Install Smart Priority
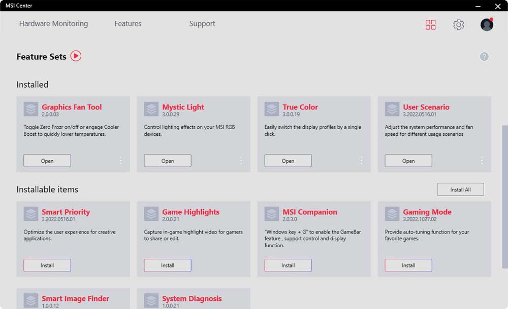This screenshot has width=508, height=309. click(x=47, y=265)
